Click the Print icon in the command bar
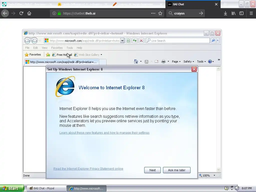The width and height of the screenshot is (256, 192). tap(163, 61)
